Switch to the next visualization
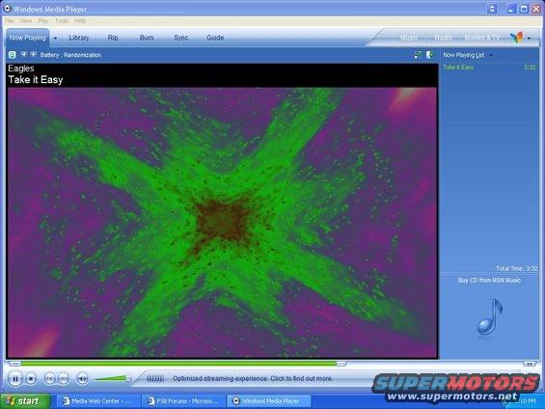 [33, 54]
